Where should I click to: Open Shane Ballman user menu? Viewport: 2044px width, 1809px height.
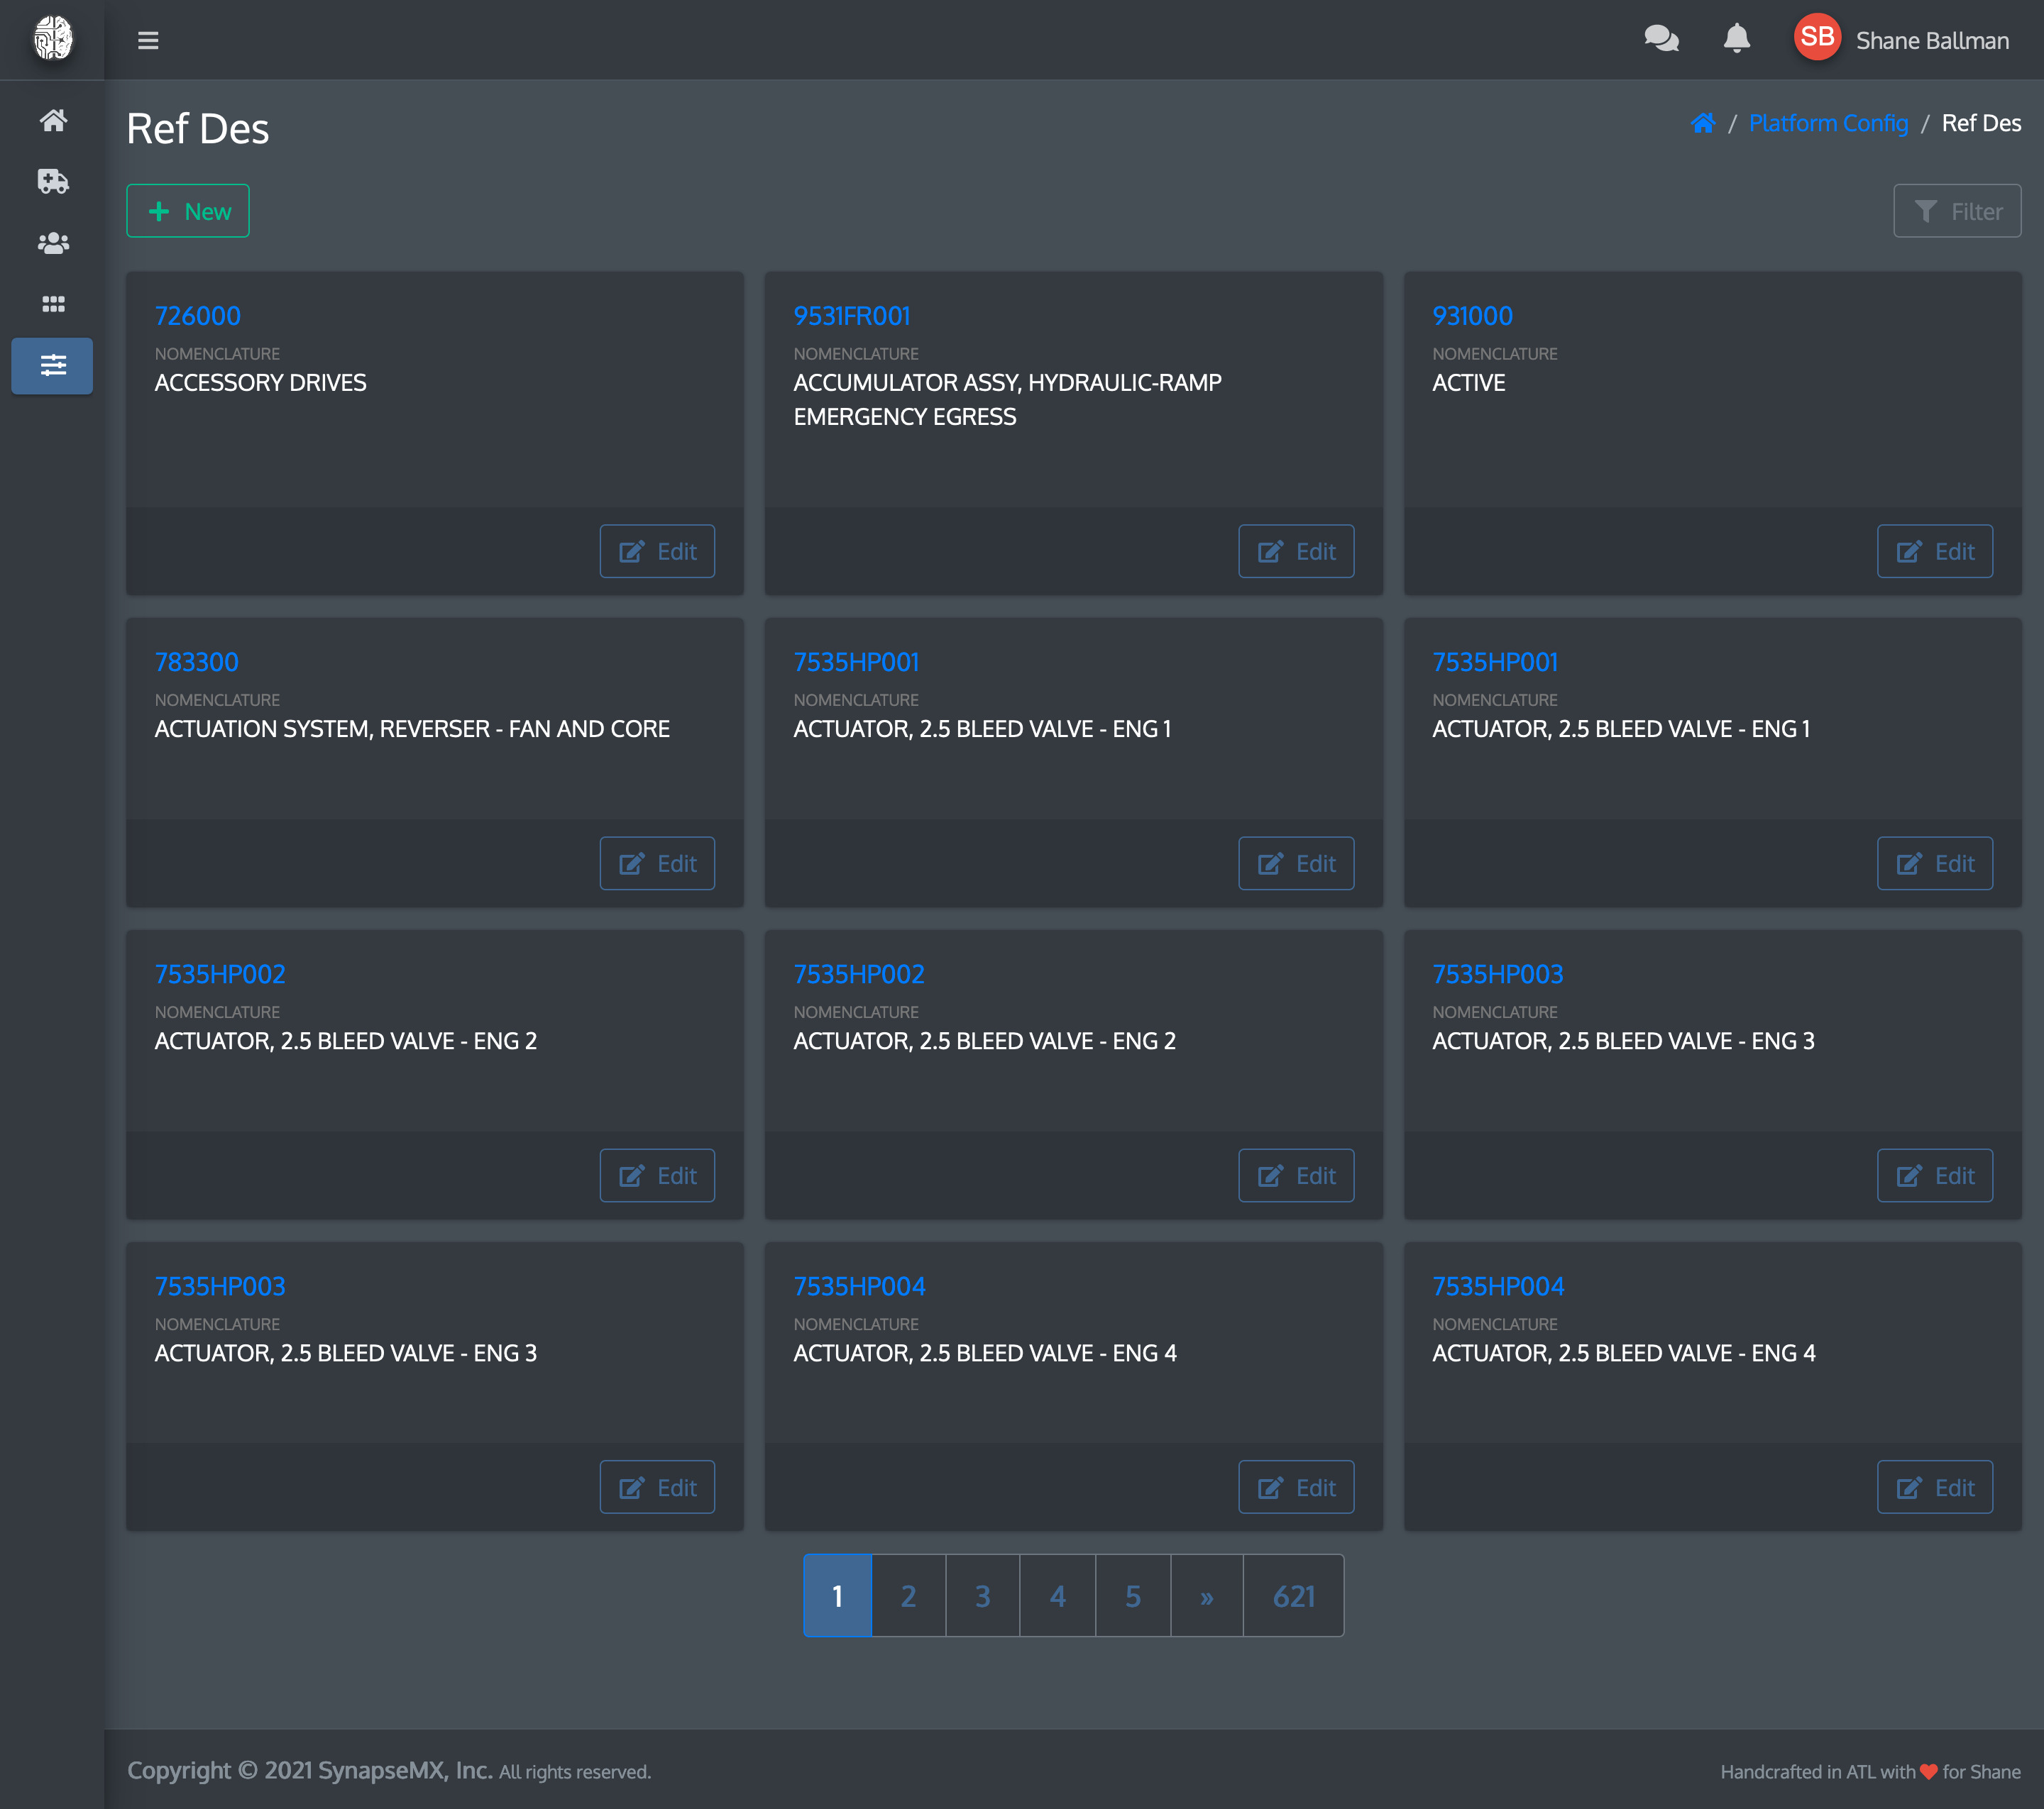1931,41
